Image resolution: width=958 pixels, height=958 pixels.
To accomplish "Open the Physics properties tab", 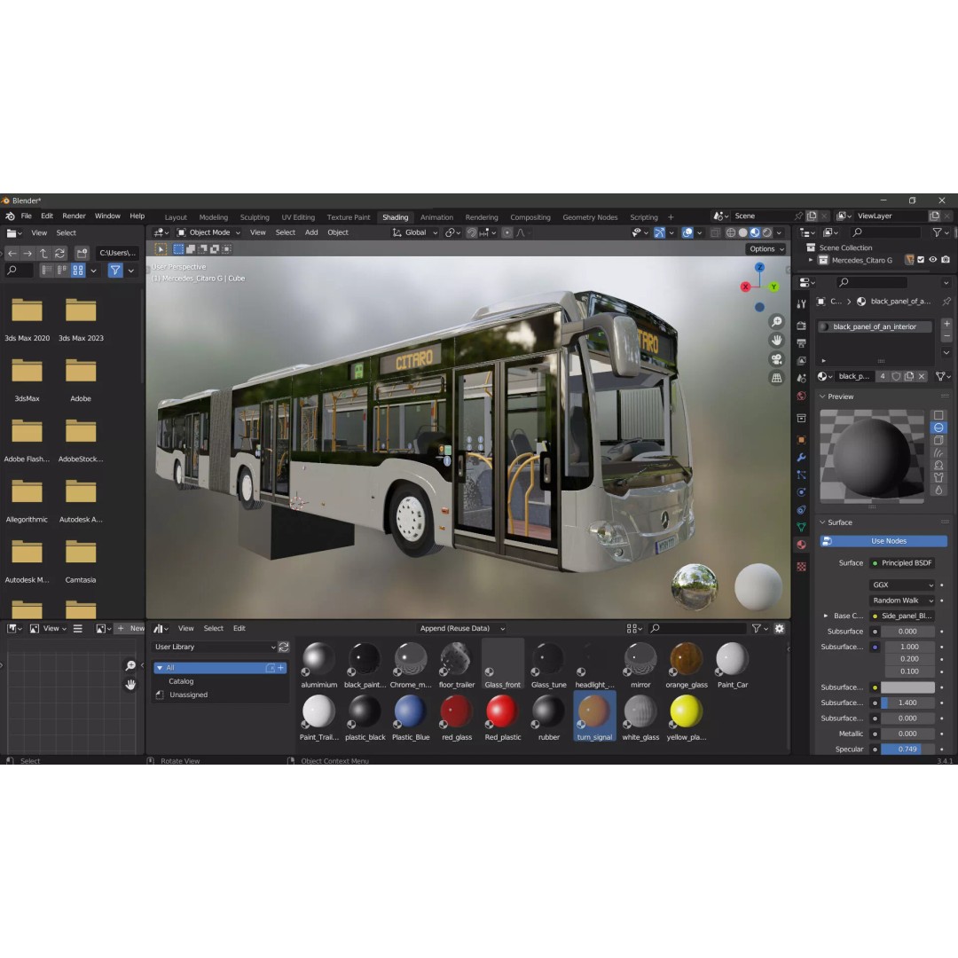I will 801,492.
